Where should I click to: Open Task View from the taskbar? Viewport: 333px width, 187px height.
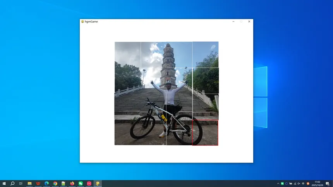21,184
